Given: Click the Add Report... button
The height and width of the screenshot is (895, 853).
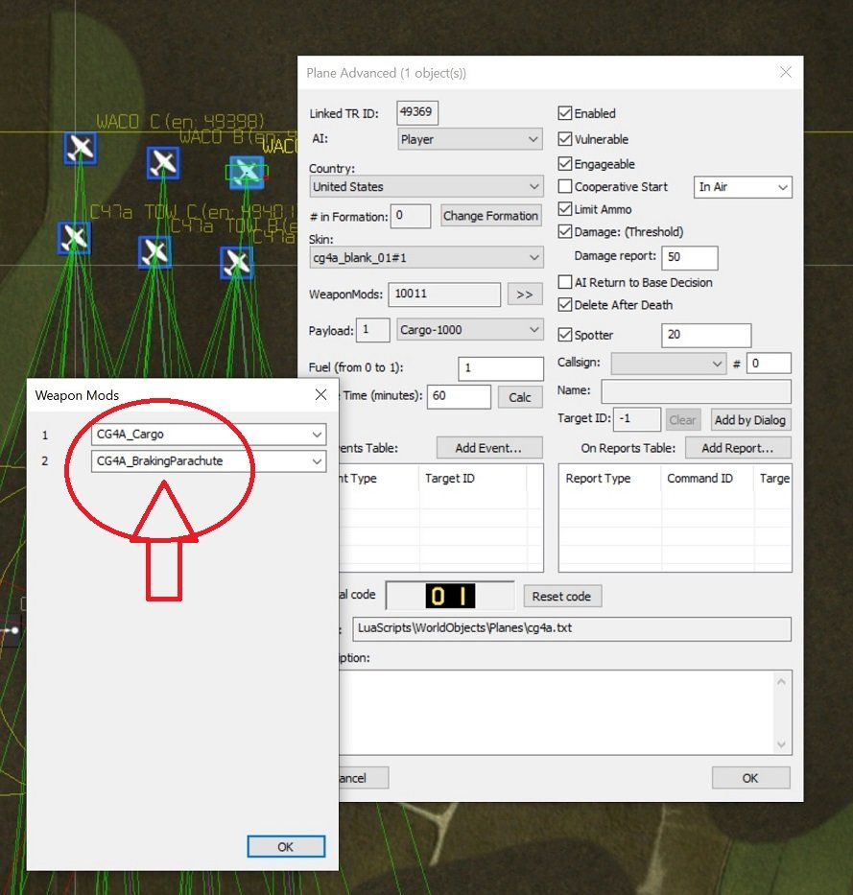Looking at the screenshot, I should tap(738, 448).
